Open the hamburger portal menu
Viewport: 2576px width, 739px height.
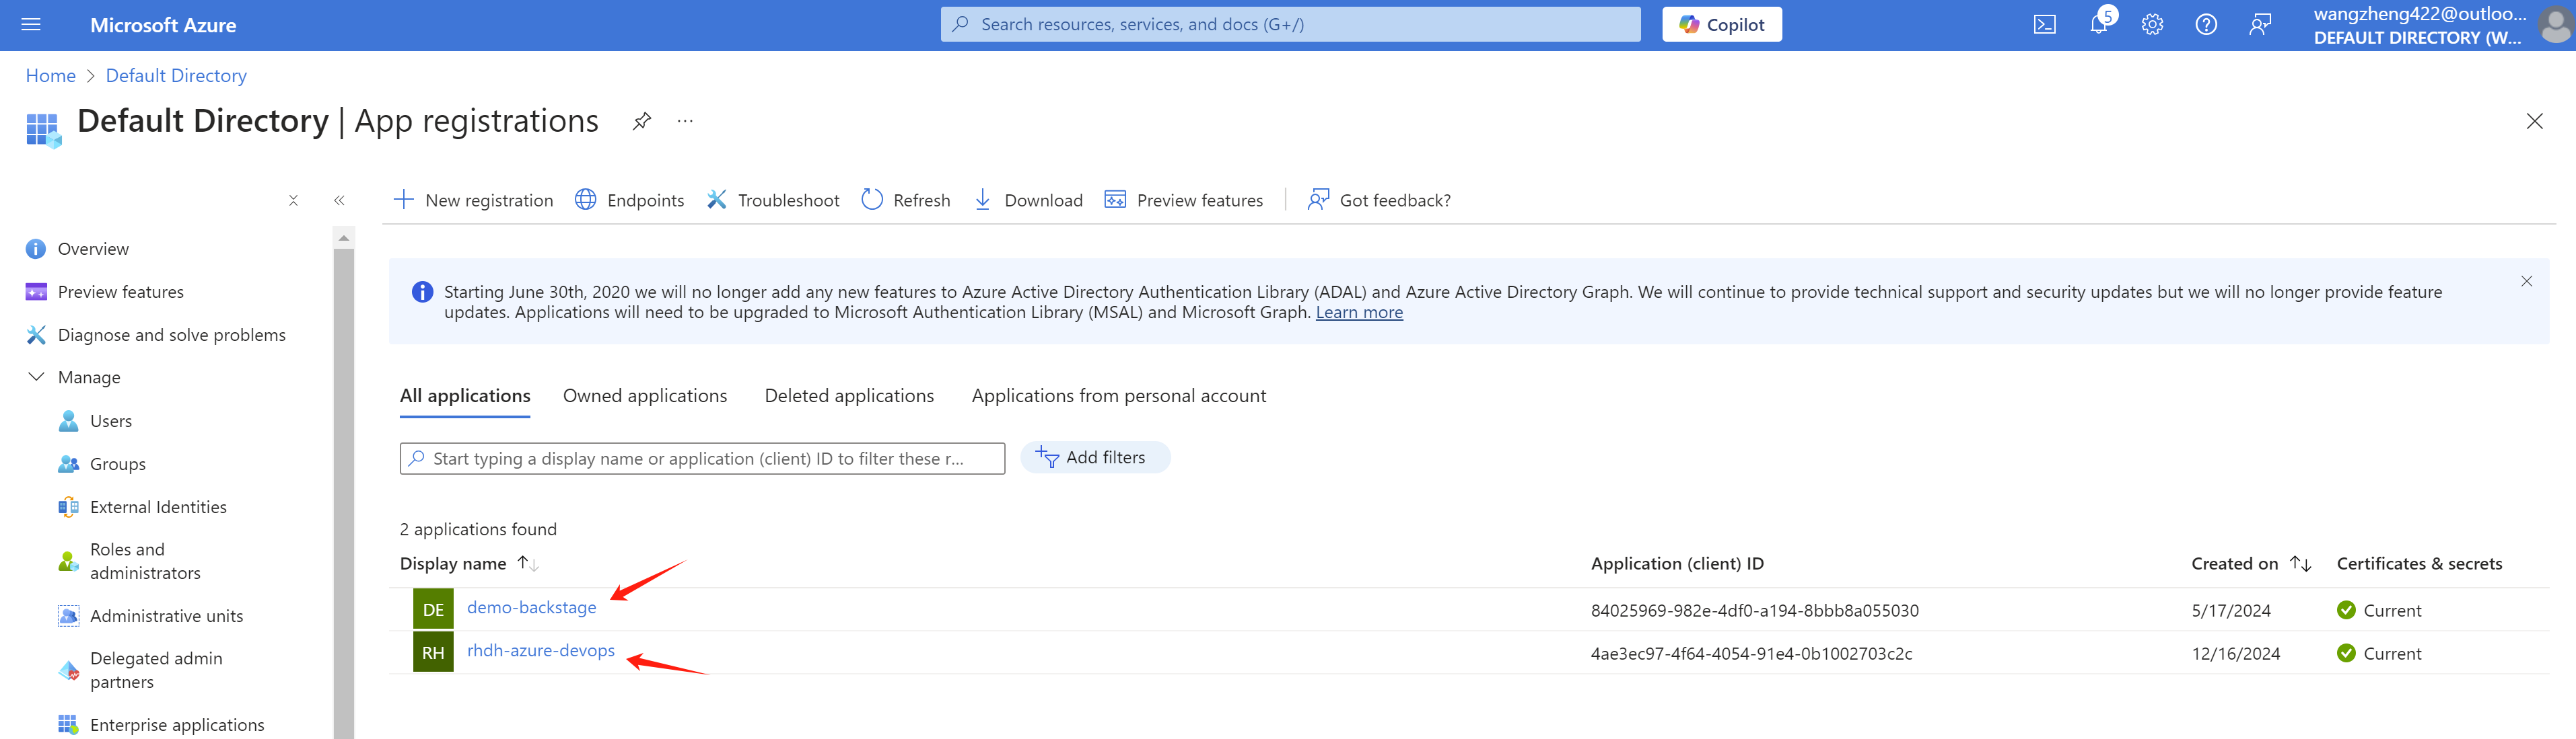click(x=31, y=25)
